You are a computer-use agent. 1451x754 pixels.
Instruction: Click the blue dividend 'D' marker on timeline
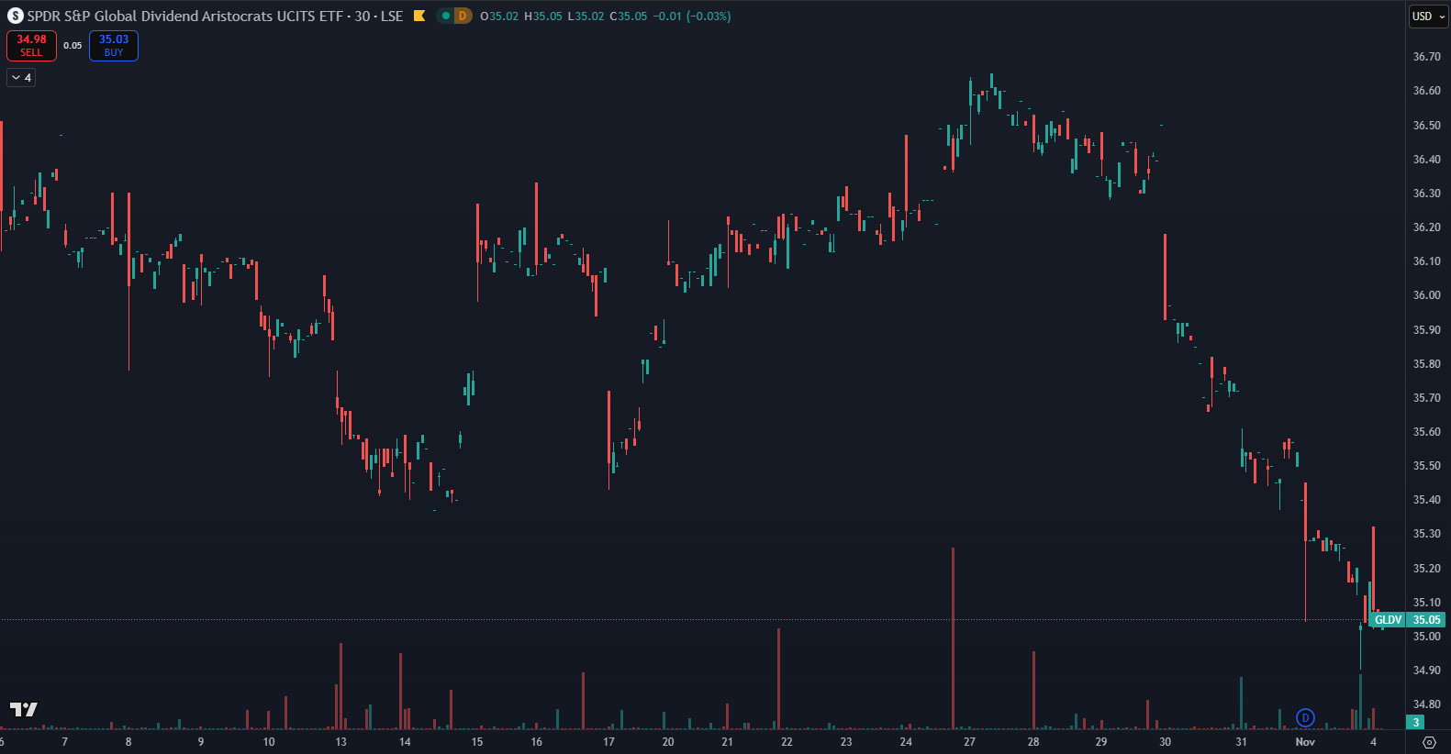(1305, 717)
